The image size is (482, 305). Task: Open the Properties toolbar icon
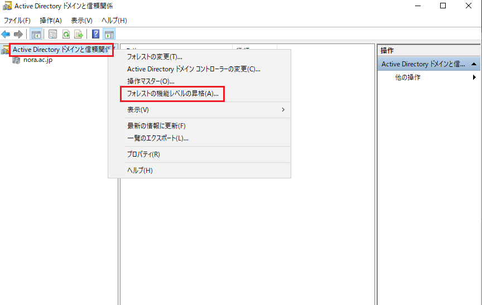click(x=53, y=34)
